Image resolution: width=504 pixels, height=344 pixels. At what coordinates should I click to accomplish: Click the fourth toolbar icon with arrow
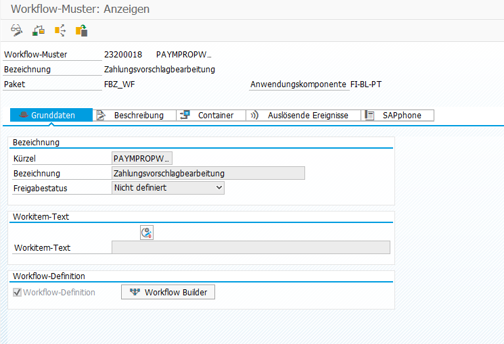click(81, 30)
